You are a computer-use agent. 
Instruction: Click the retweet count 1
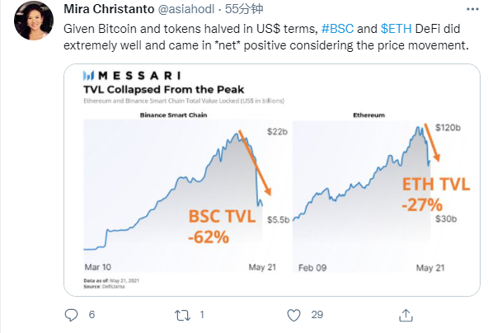tap(202, 315)
